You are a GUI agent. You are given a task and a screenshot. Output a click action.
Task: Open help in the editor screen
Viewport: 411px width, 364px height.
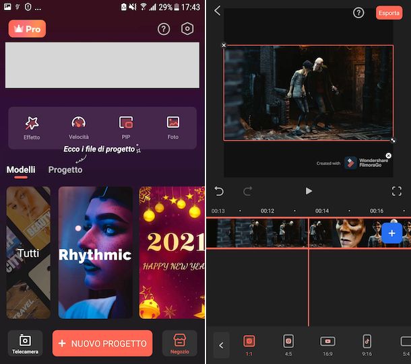pyautogui.click(x=358, y=13)
